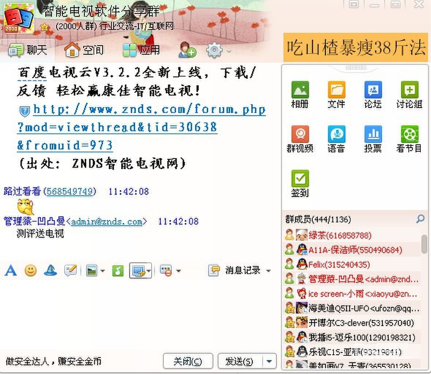Screen dimensions: 431x374
Task: Select member 乐视C1S-亚春
Action: point(352,351)
